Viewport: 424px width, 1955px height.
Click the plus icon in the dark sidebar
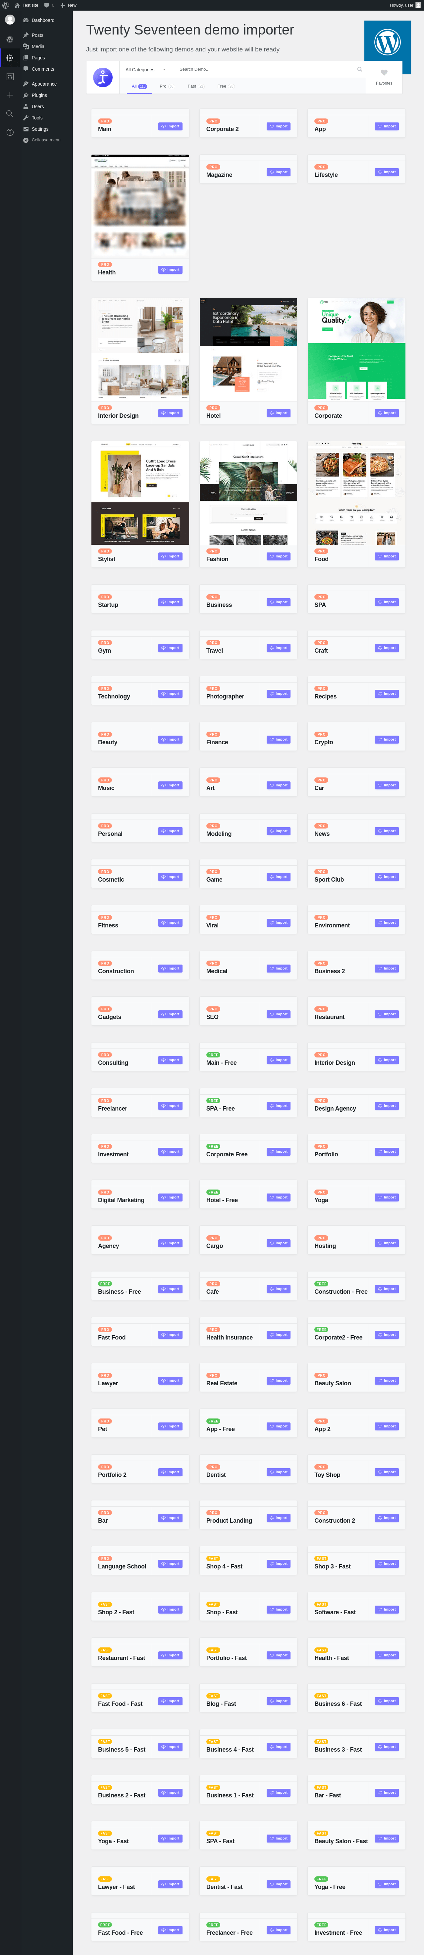[10, 95]
